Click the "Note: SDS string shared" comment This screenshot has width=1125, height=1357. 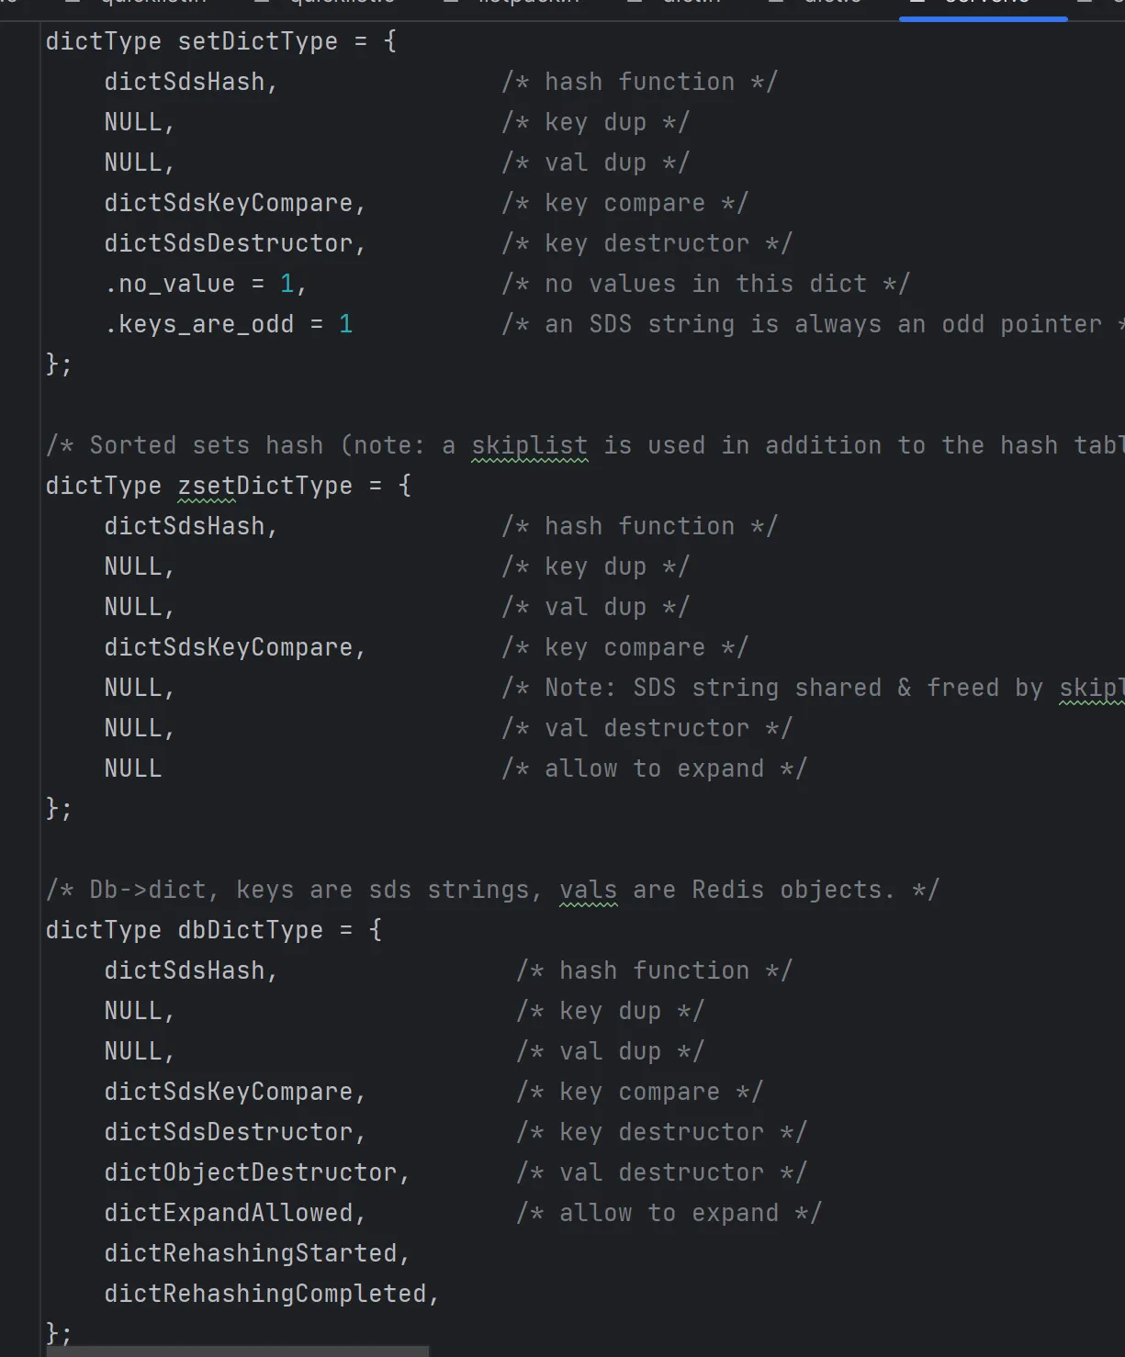tap(808, 688)
